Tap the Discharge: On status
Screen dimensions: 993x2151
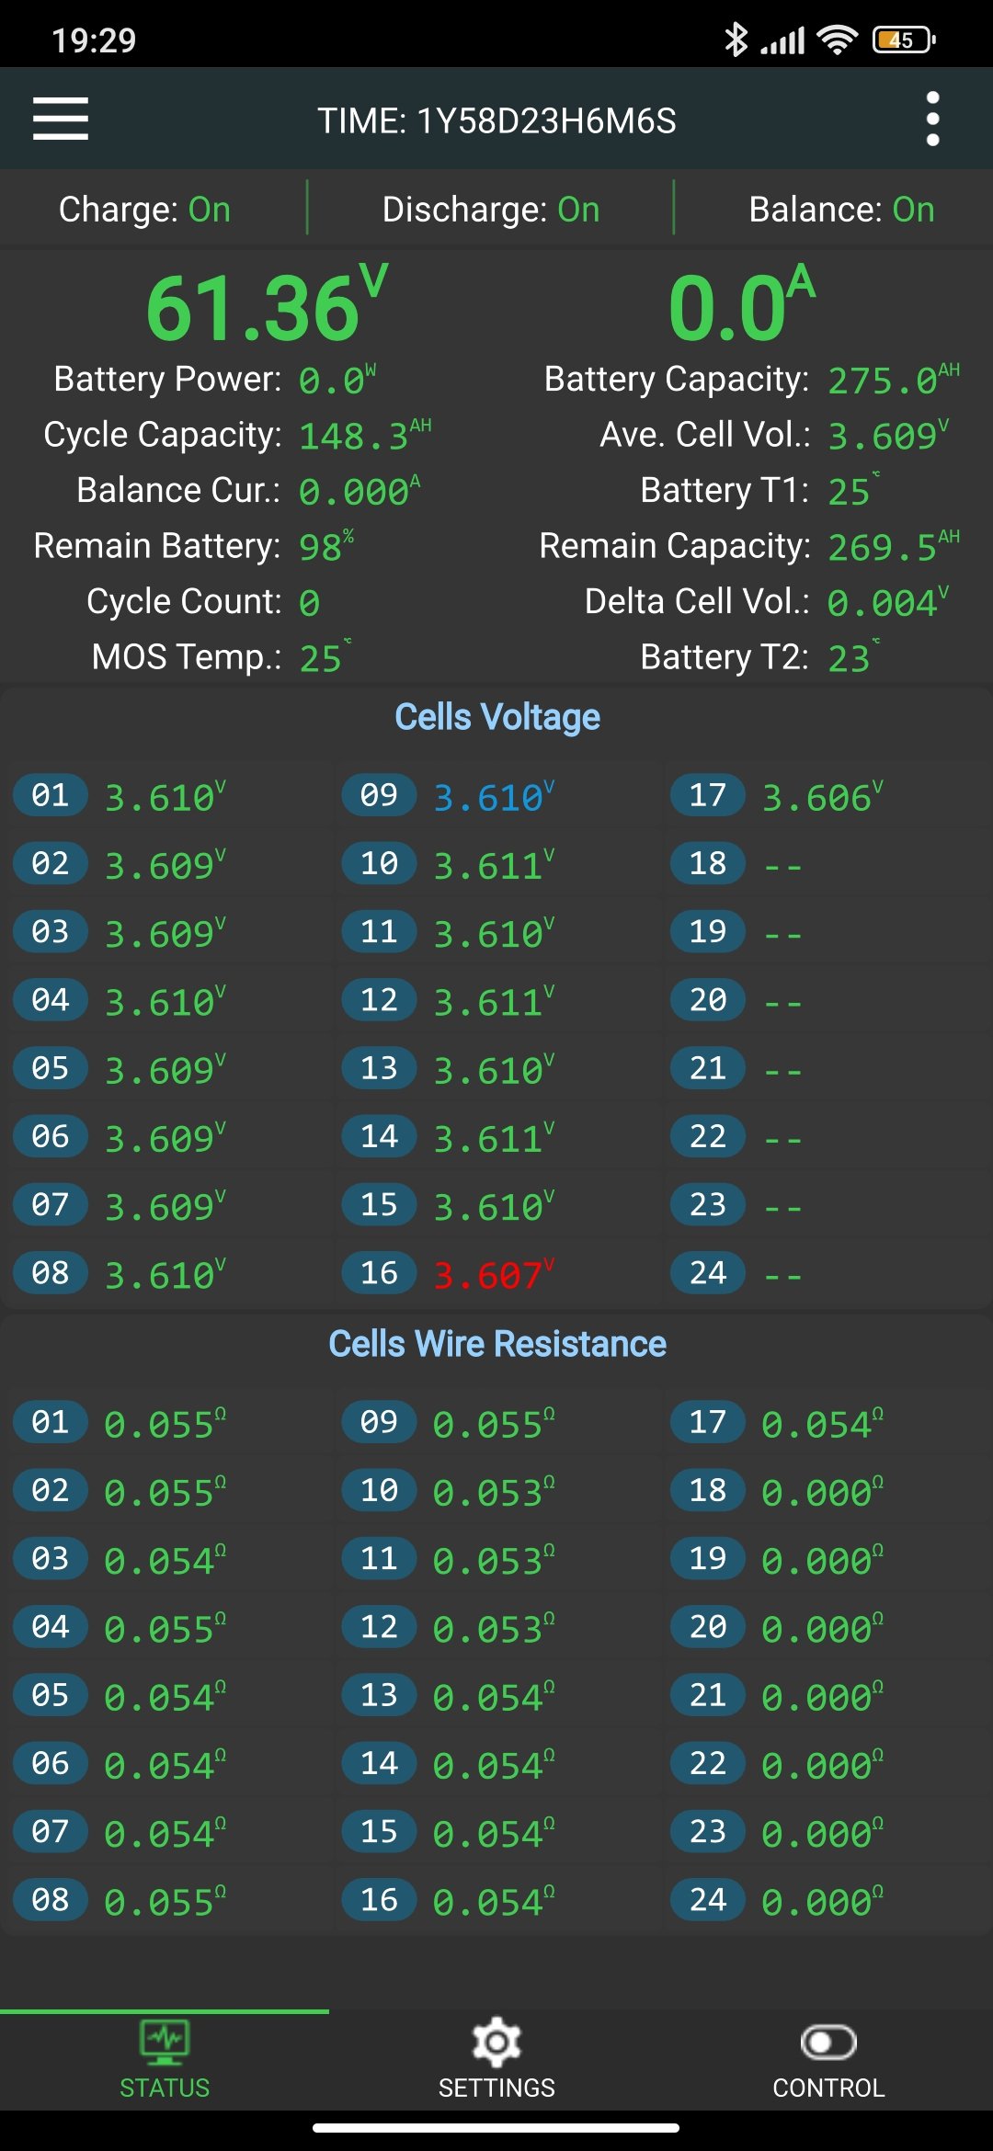tap(491, 210)
